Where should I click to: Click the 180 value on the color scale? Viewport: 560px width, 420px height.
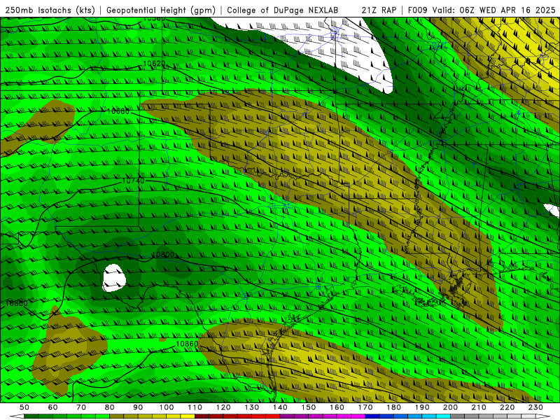click(x=393, y=407)
